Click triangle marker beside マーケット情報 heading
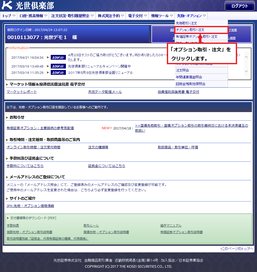The width and height of the screenshot is (257, 272). point(7,84)
